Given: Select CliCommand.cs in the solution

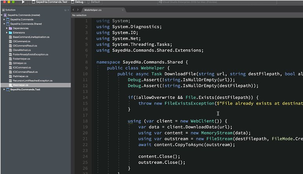Looking at the screenshot, I should tap(20, 41).
